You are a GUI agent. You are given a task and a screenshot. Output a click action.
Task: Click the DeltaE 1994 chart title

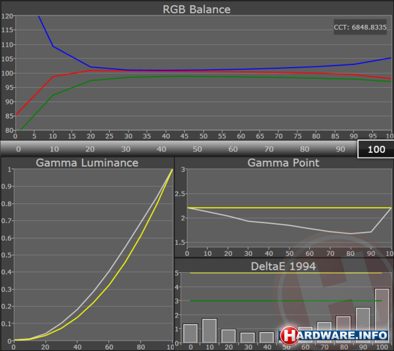(283, 265)
